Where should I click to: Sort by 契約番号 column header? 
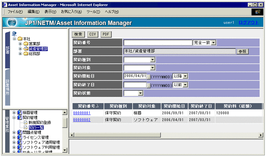click(x=88, y=106)
